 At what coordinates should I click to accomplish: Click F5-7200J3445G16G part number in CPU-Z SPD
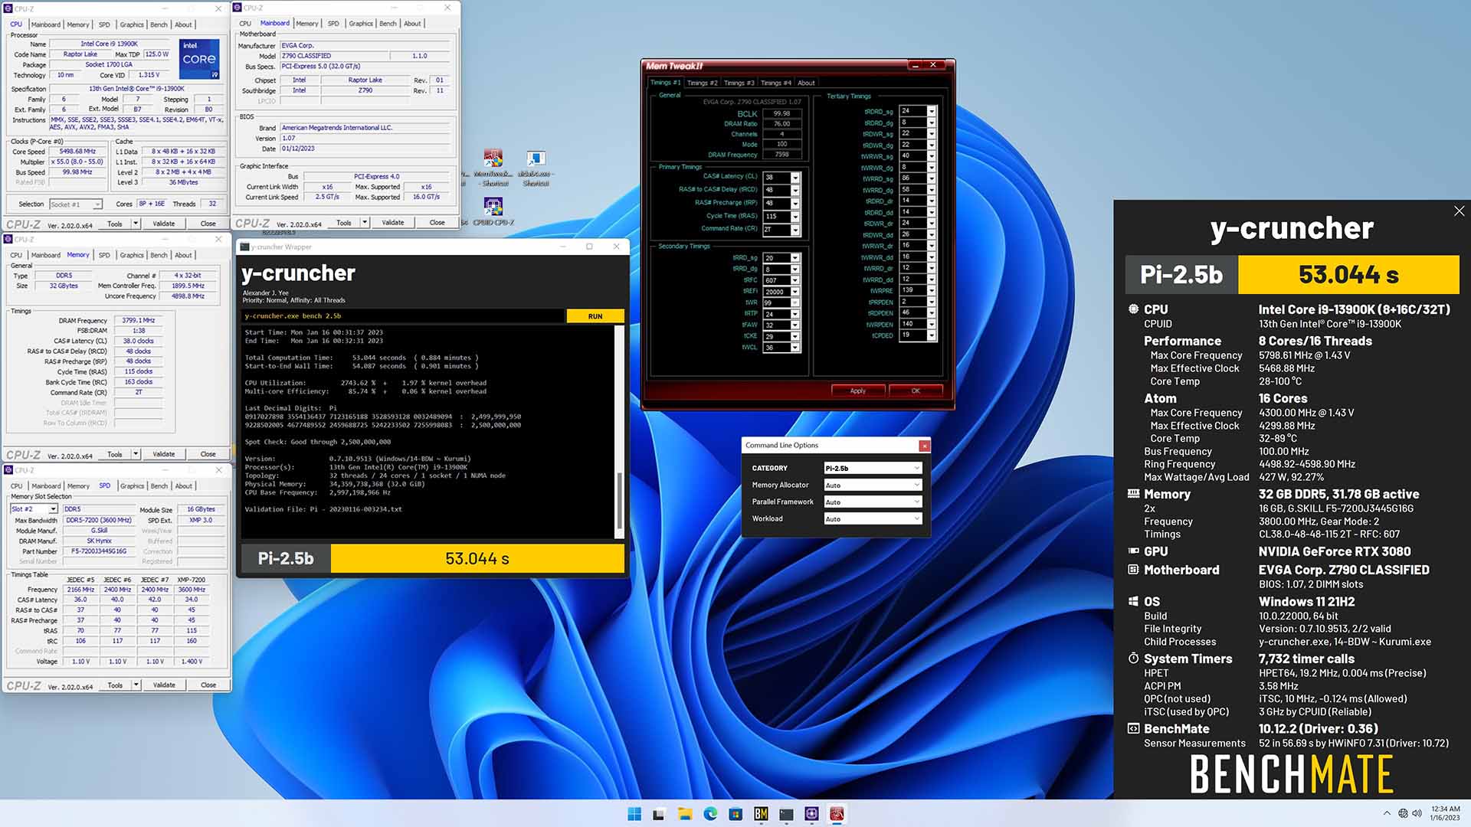click(x=99, y=551)
